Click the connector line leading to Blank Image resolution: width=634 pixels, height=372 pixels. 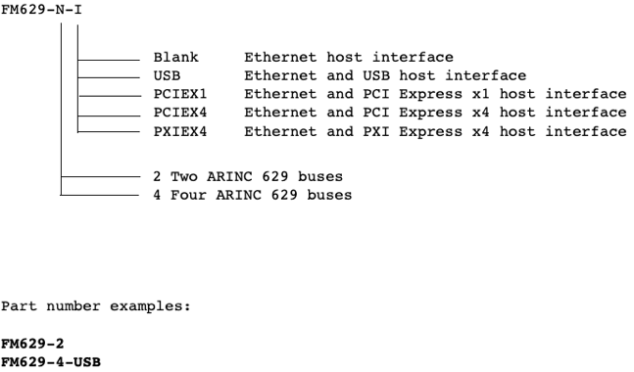pos(109,60)
